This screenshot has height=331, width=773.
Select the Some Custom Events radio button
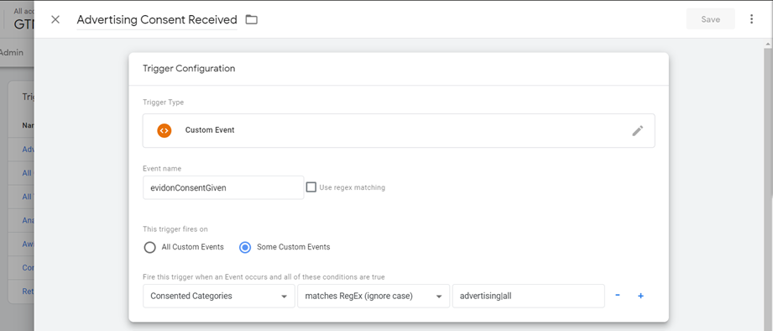[245, 247]
